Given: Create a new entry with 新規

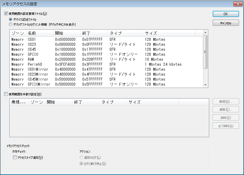Looking at the screenshot, I should (225, 101).
